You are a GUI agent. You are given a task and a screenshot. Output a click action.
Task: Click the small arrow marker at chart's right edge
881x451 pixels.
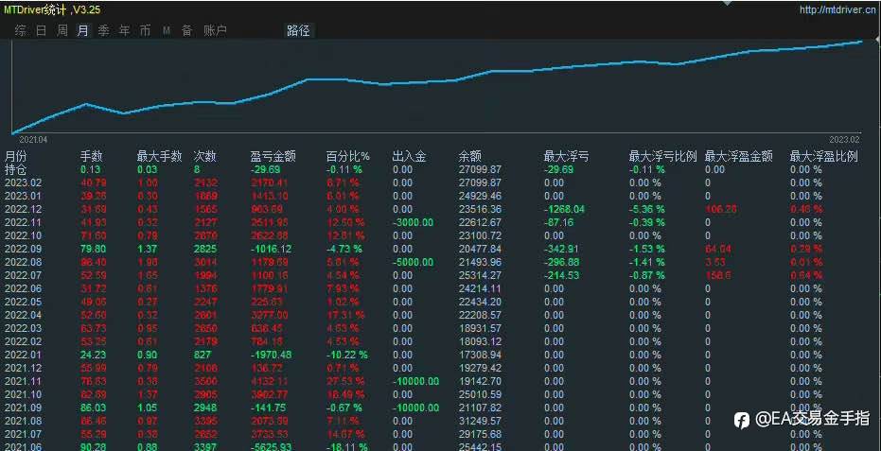pyautogui.click(x=877, y=41)
